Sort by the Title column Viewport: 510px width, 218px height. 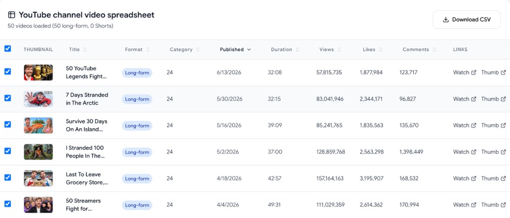click(78, 50)
